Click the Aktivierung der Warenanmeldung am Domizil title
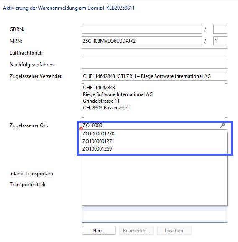 pos(54,8)
